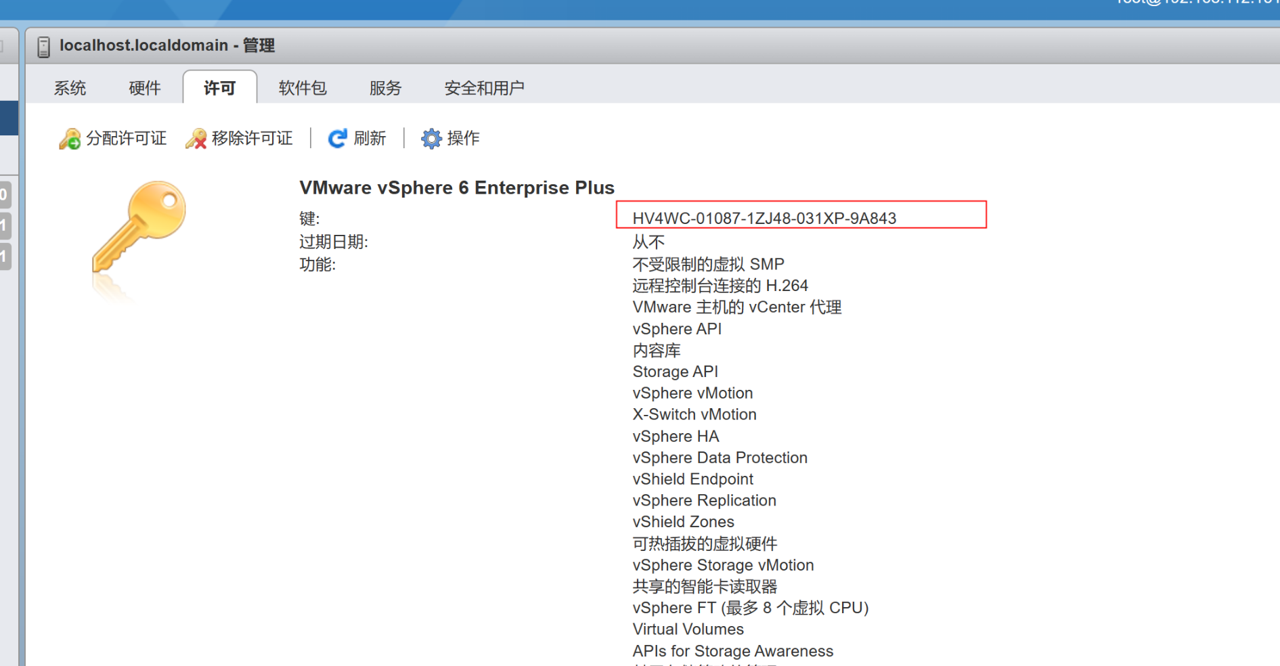Click the 功能: label
Viewport: 1280px width, 666px height.
[x=317, y=264]
